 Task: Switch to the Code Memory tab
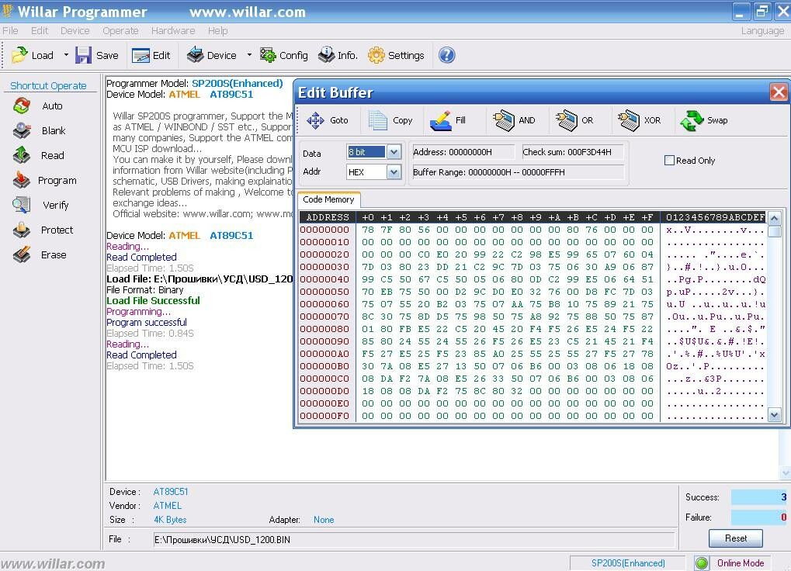pyautogui.click(x=328, y=200)
